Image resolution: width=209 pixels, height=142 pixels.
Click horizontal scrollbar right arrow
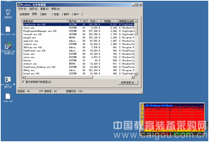(133, 77)
